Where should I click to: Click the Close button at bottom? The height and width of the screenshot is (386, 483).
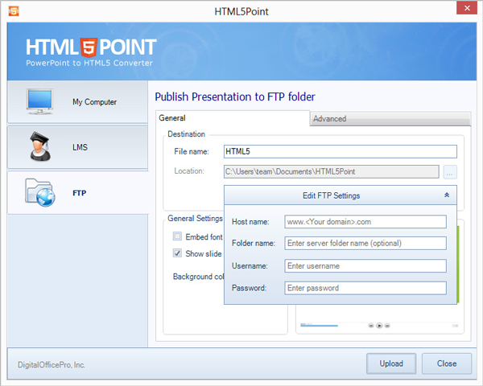pyautogui.click(x=447, y=363)
